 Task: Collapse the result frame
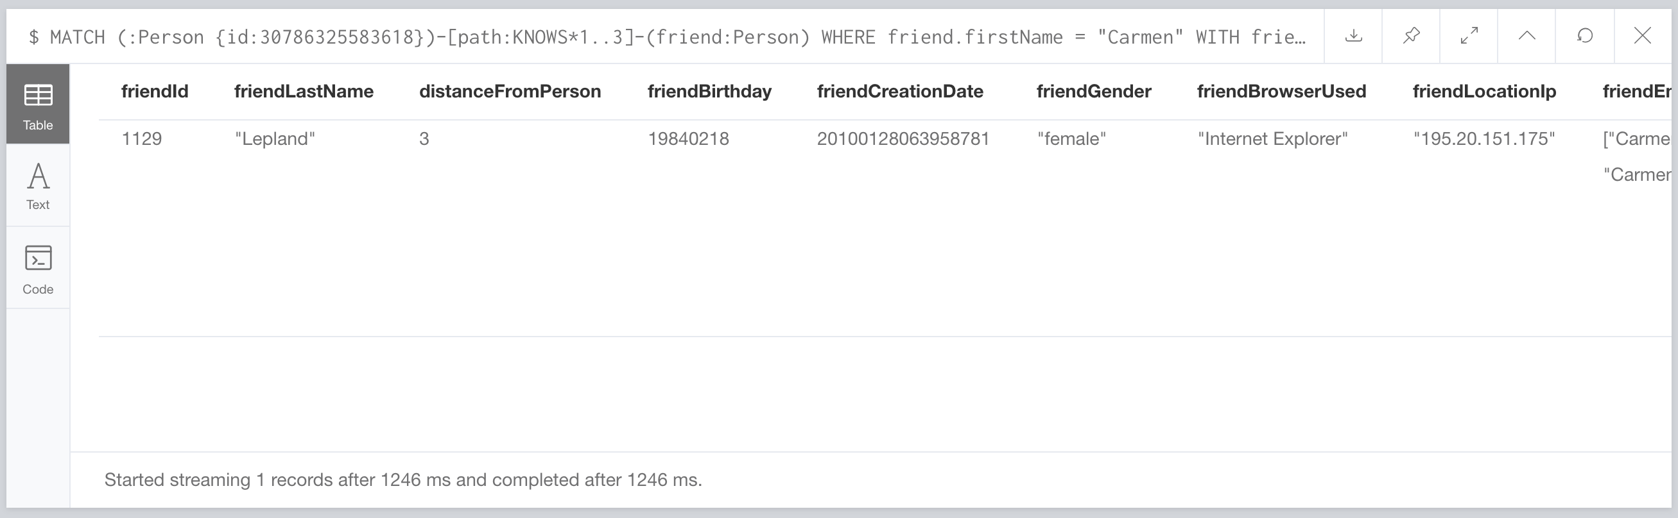point(1527,36)
